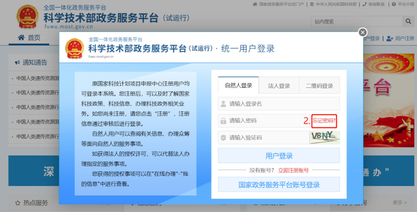Image resolution: width=417 pixels, height=212 pixels.
Task: Open the 忘记密码? link
Action: click(324, 121)
